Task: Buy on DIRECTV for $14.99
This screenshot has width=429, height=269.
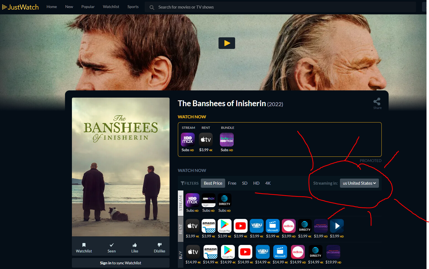Action: (316, 252)
